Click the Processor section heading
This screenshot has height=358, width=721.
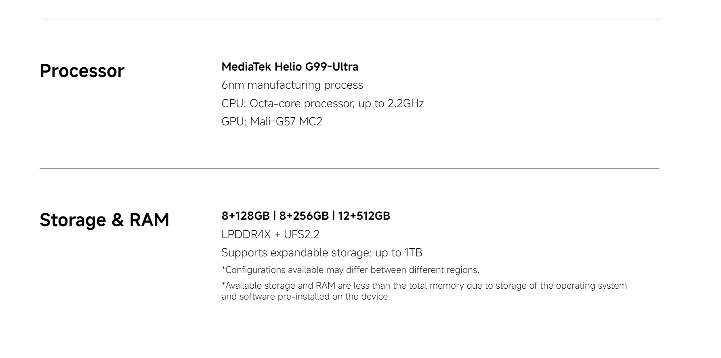point(82,71)
